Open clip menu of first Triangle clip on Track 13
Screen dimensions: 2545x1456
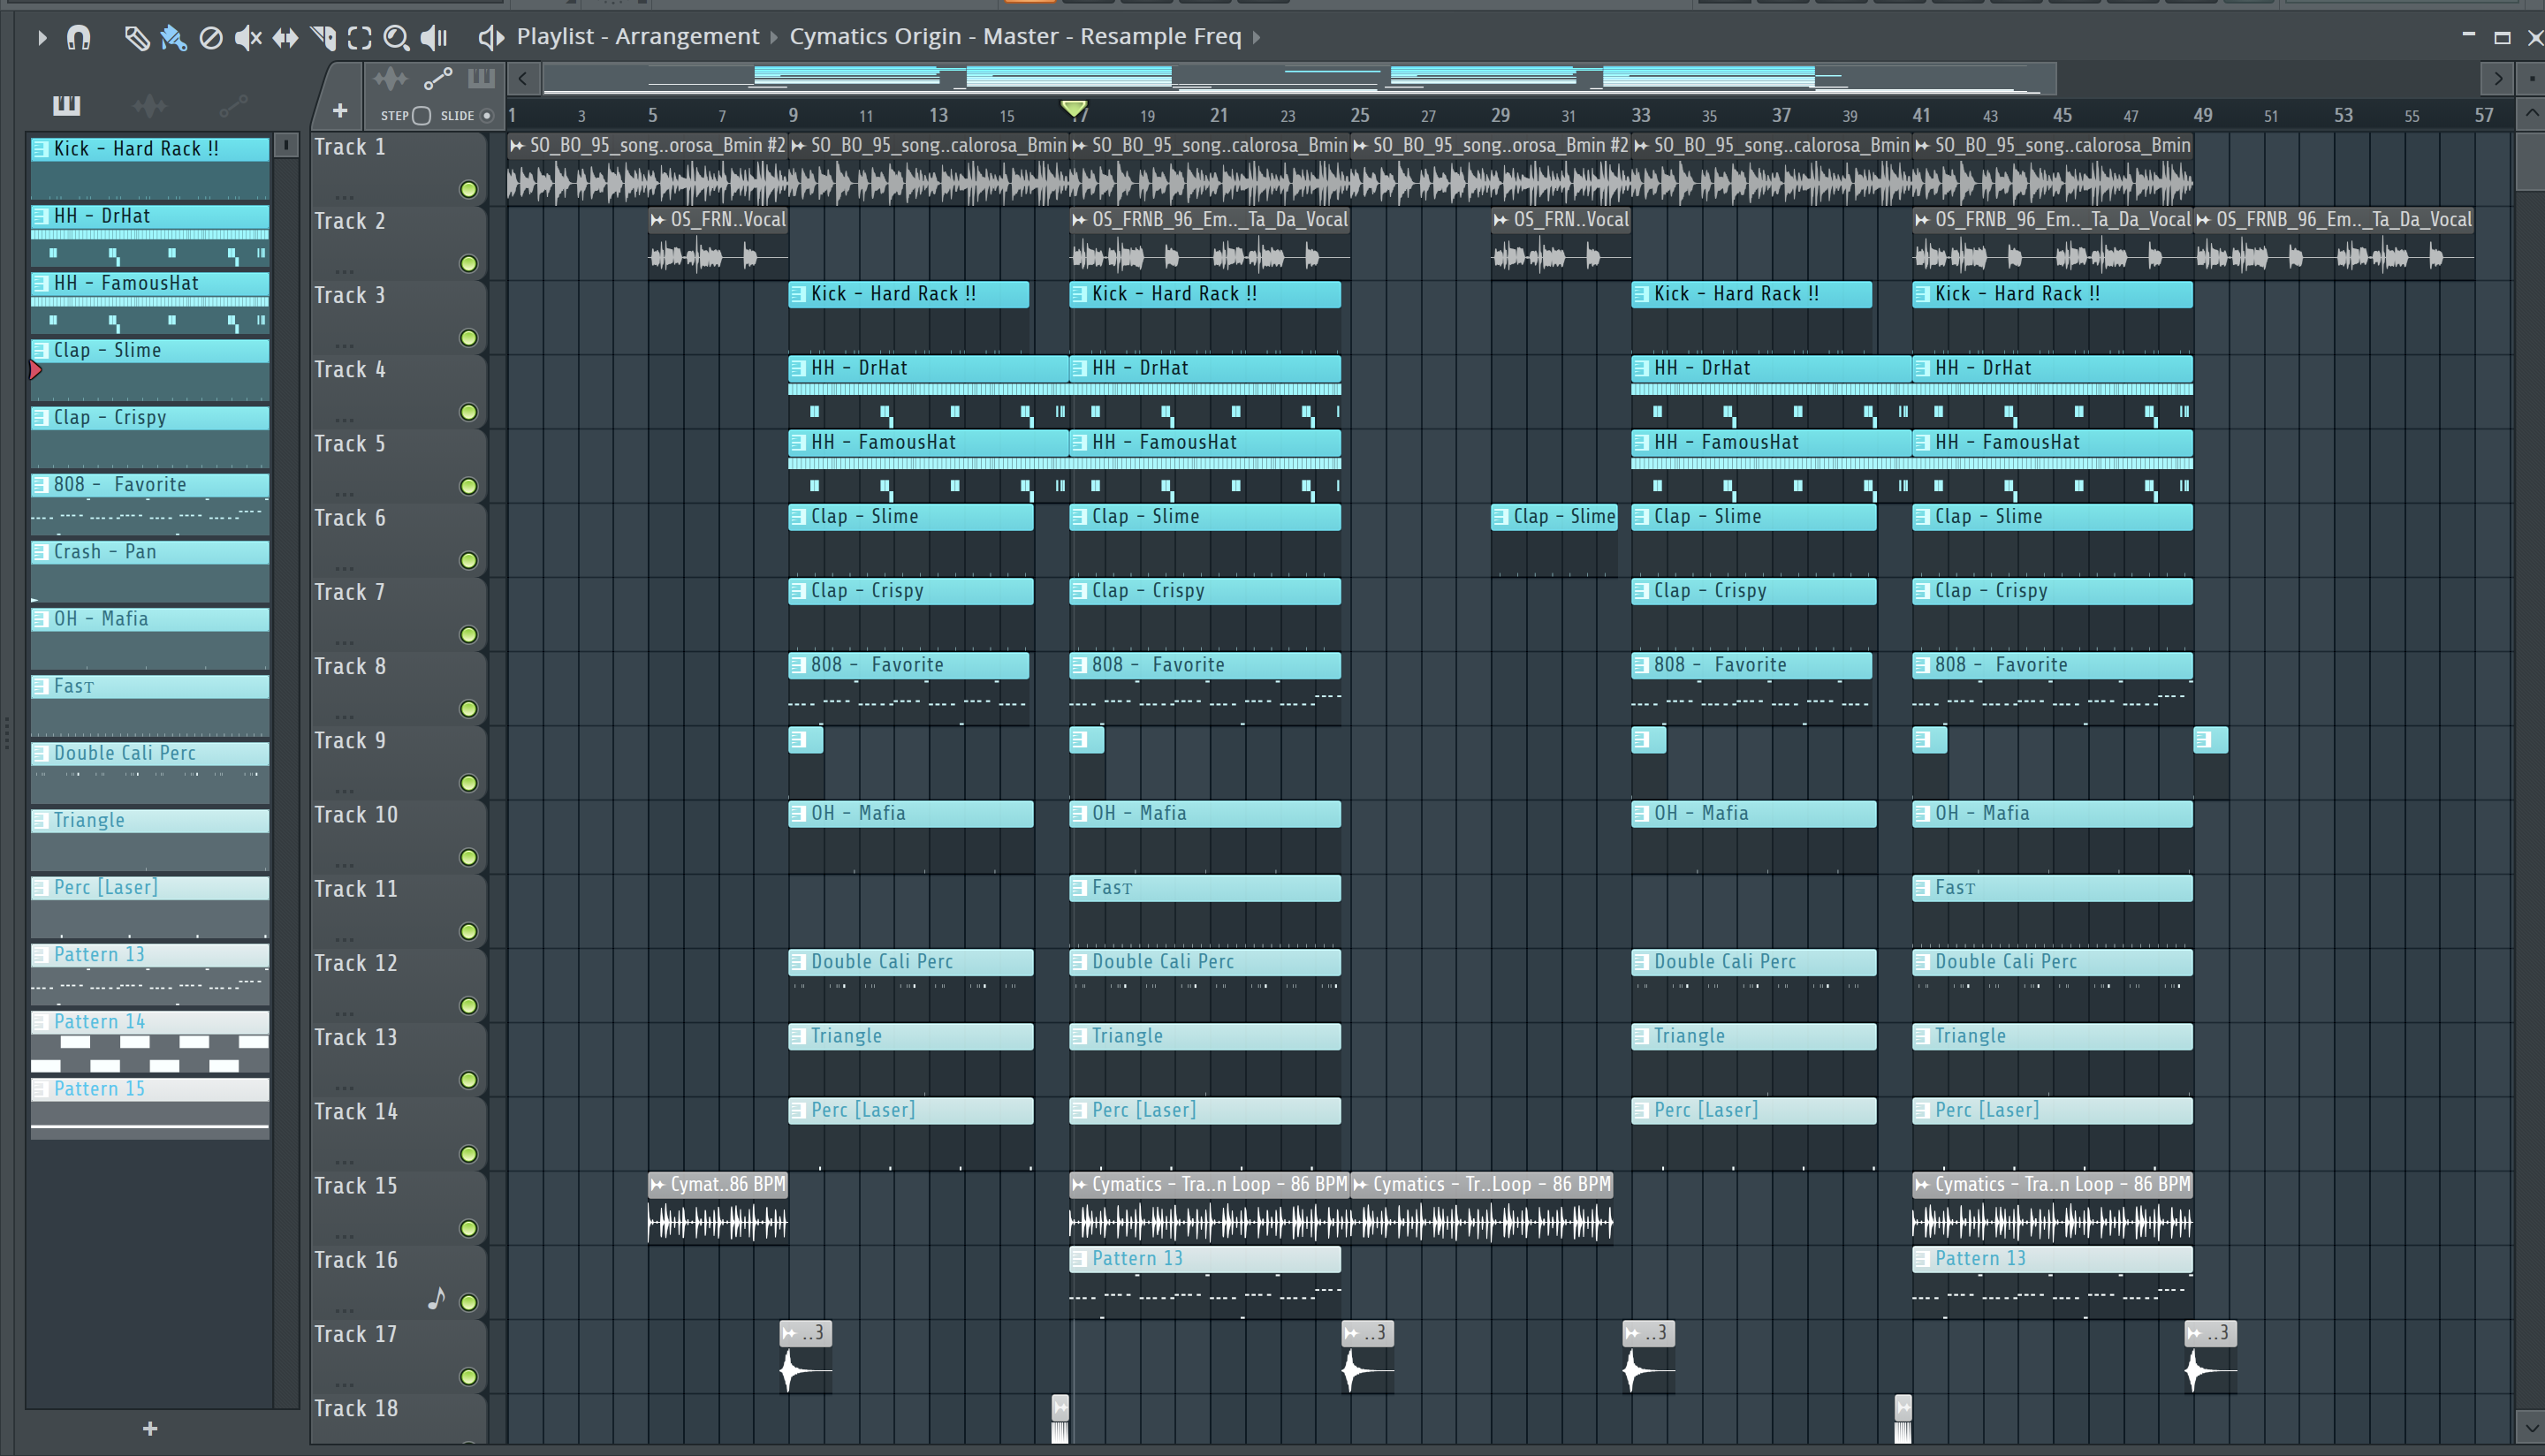pos(798,1036)
